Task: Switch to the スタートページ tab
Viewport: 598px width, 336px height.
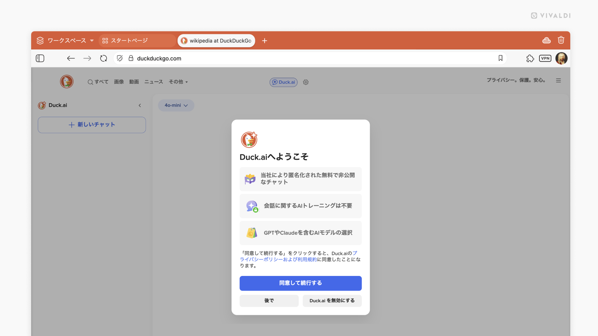Action: (x=137, y=41)
